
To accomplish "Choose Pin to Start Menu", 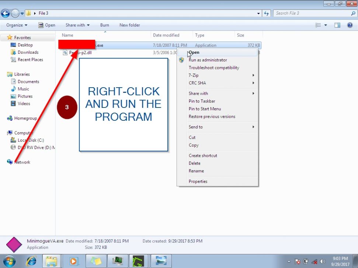I will [x=218, y=109].
